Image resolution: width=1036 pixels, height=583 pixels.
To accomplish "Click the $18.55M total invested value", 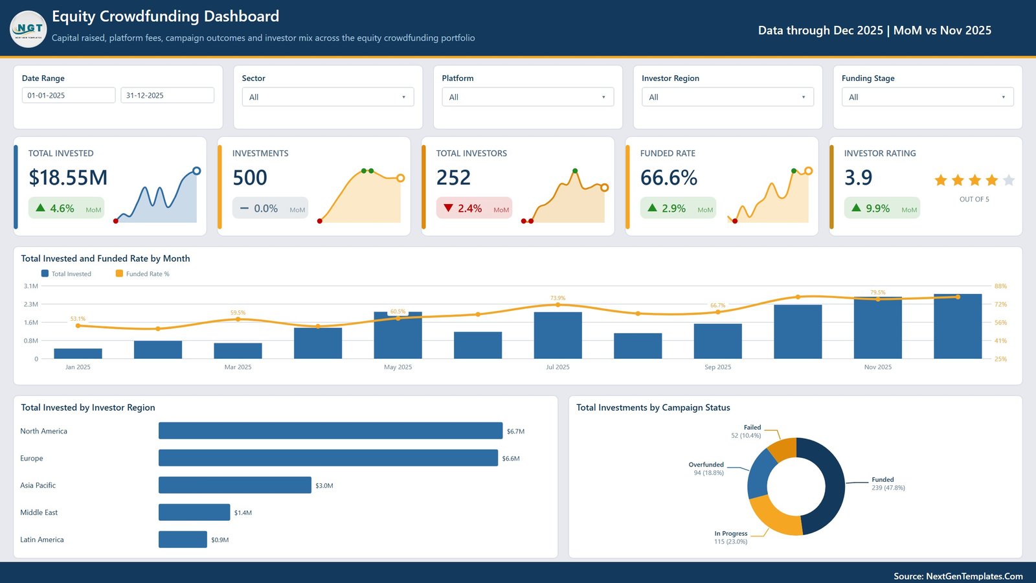I will coord(68,177).
